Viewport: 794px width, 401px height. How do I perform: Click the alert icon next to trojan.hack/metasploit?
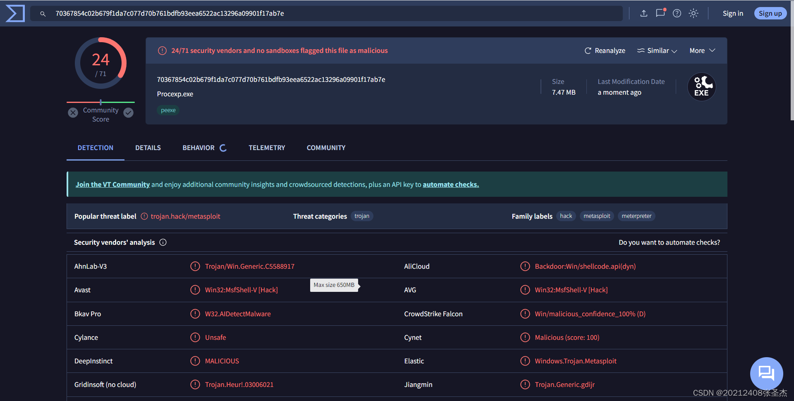[x=144, y=216]
